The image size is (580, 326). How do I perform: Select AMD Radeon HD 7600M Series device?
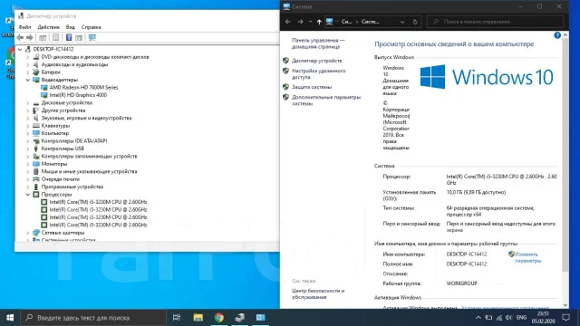tap(83, 87)
